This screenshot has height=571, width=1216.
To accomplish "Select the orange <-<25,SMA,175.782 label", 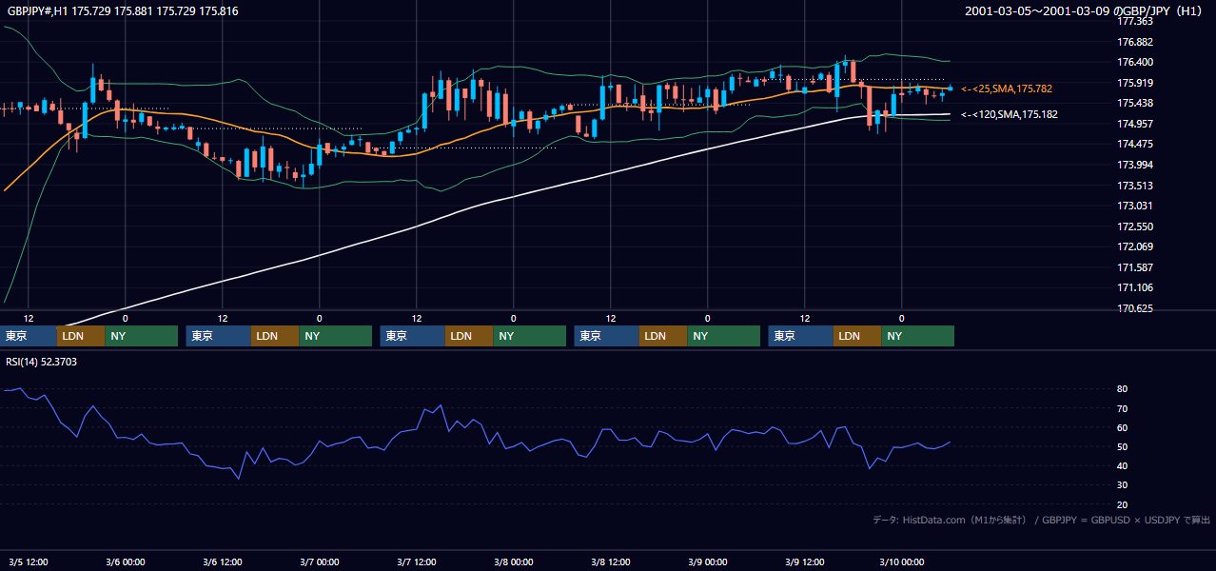I will pos(1007,89).
